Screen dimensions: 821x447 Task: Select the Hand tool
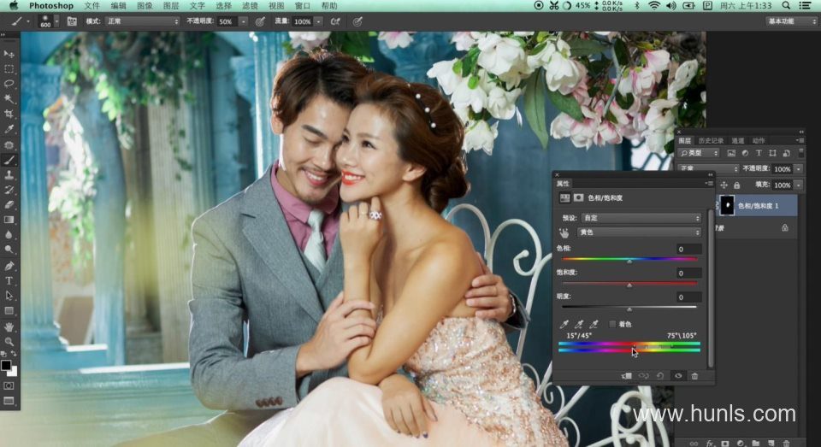pos(9,327)
